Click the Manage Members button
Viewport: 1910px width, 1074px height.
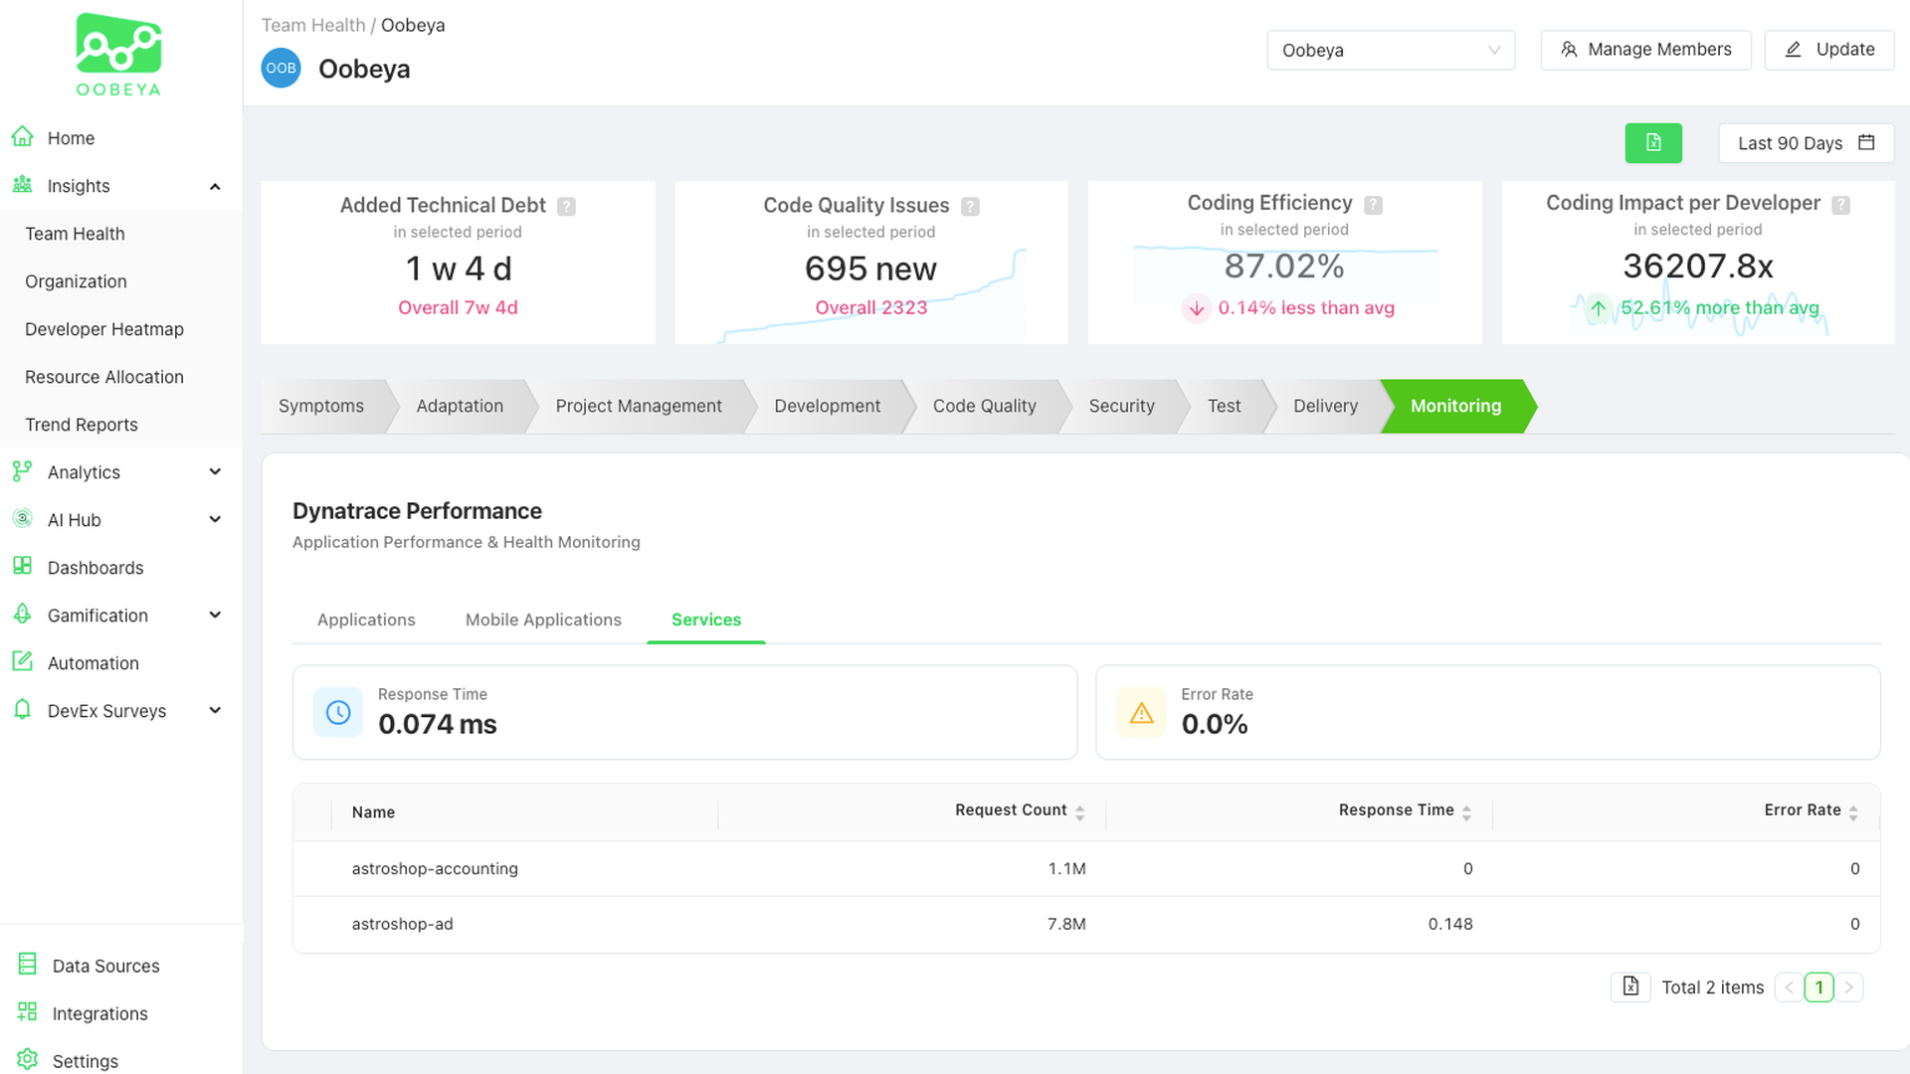coord(1645,50)
